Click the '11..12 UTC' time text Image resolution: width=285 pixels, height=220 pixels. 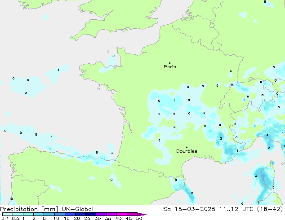tap(237, 209)
